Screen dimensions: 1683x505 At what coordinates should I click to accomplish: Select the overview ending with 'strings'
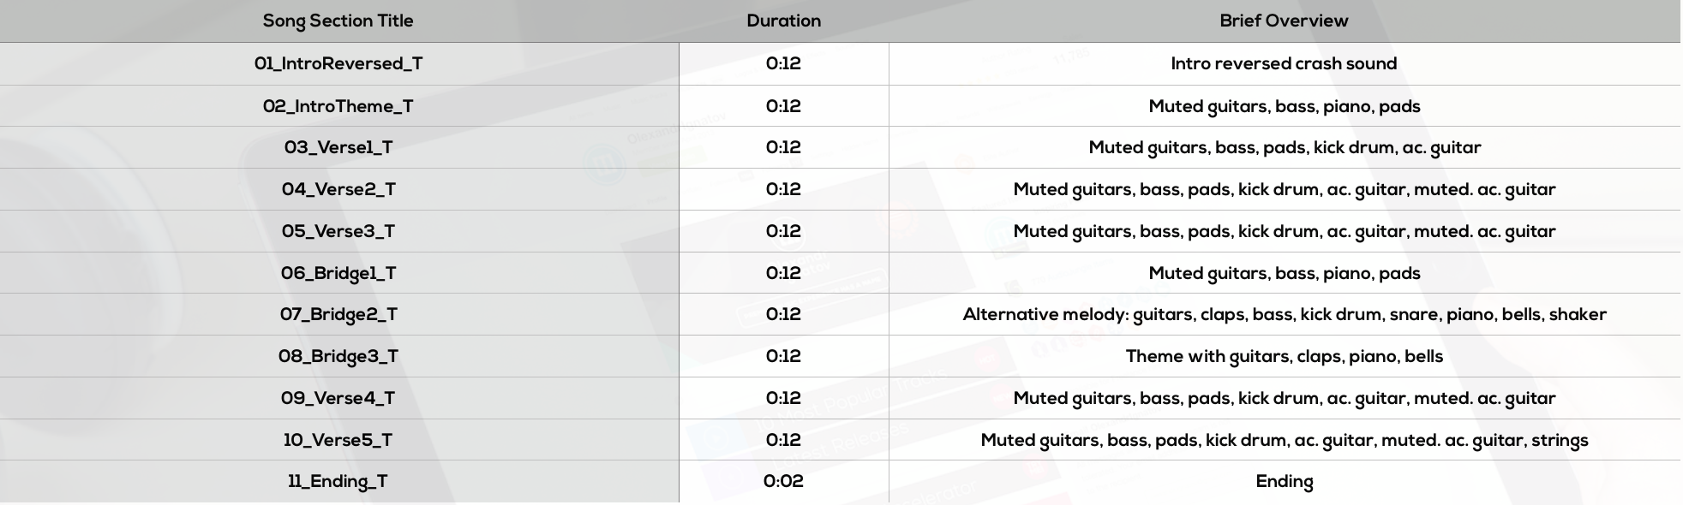pos(1285,440)
